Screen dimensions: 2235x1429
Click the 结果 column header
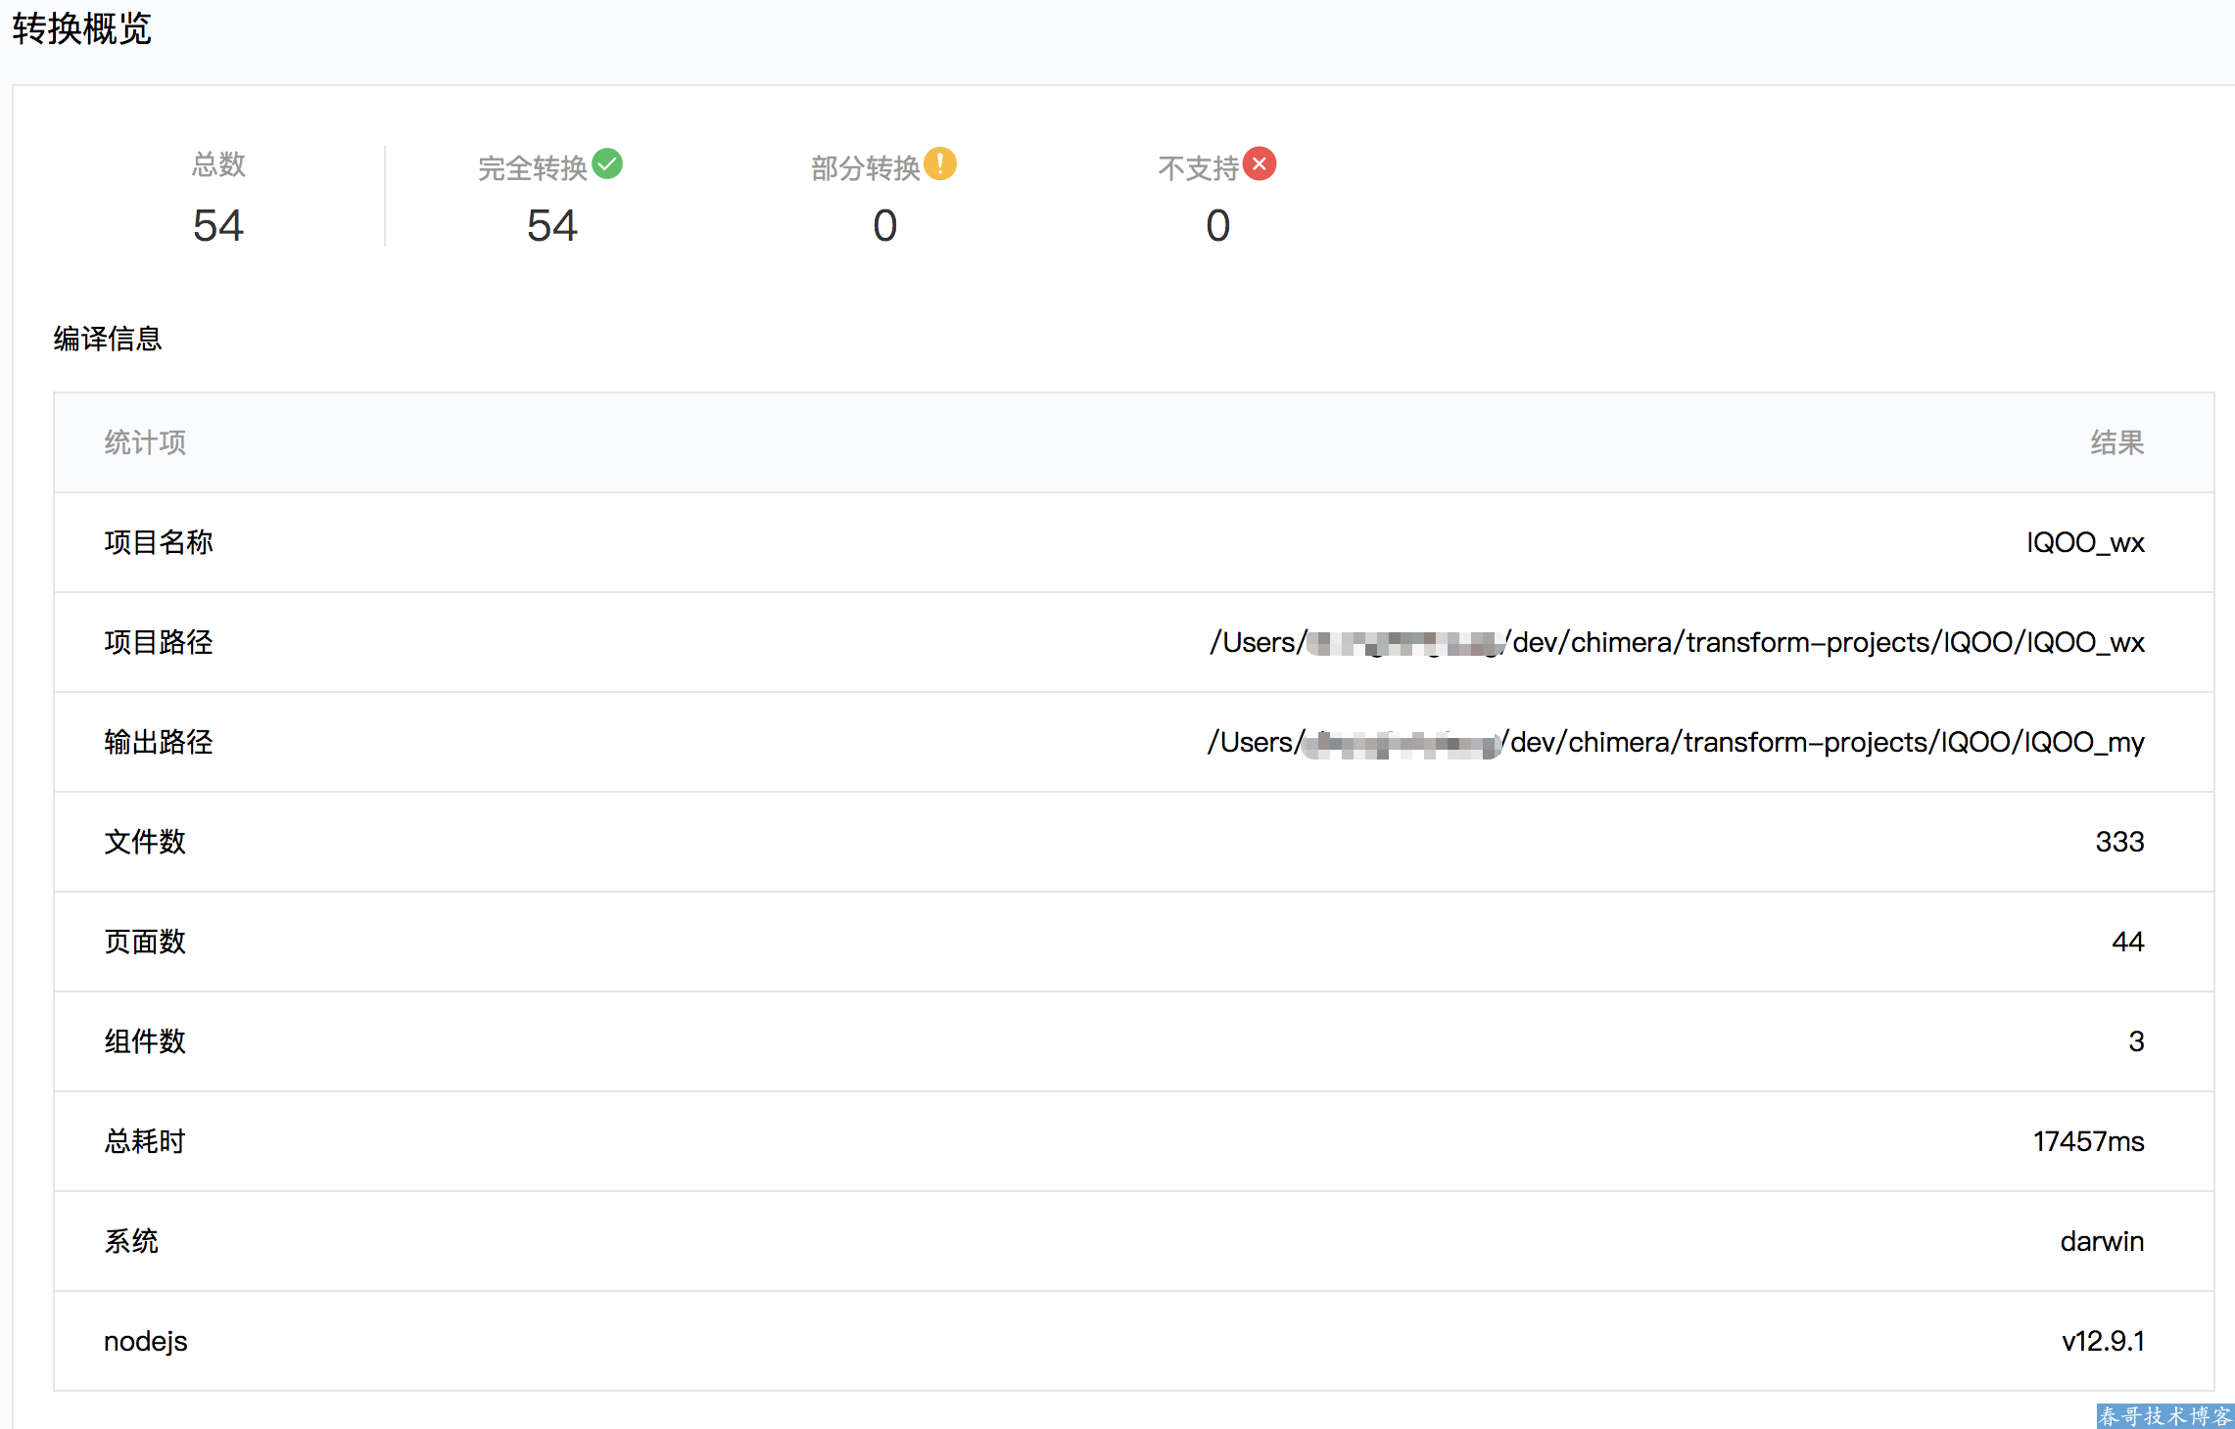[2117, 442]
